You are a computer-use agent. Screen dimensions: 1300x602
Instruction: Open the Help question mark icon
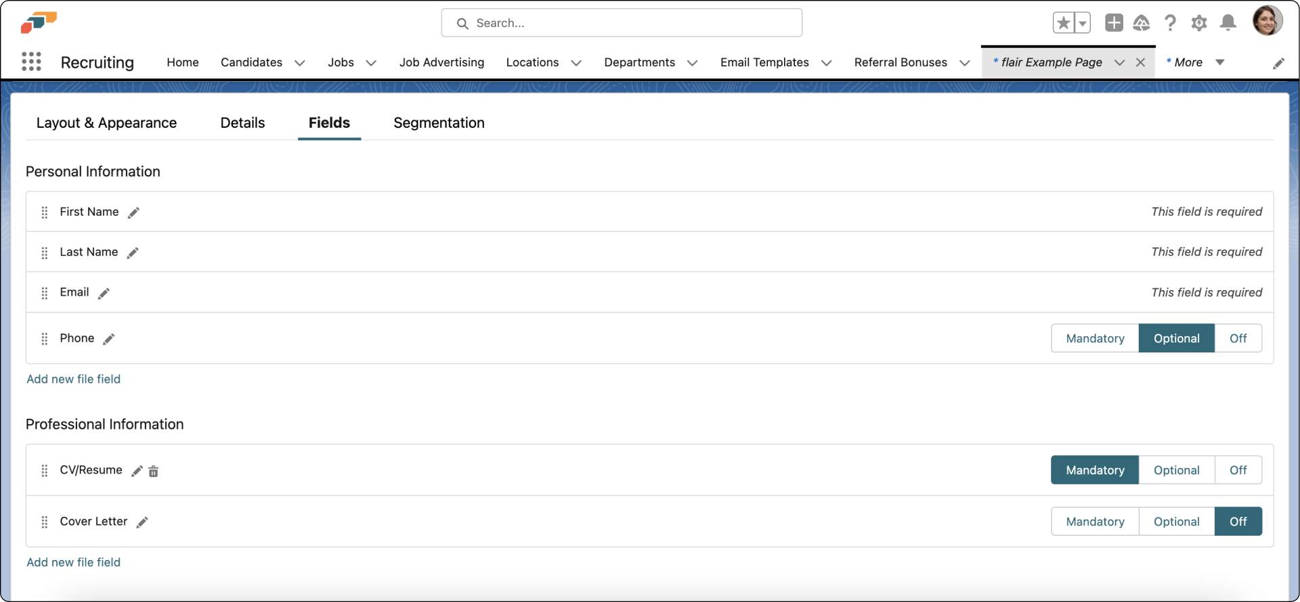(1170, 23)
